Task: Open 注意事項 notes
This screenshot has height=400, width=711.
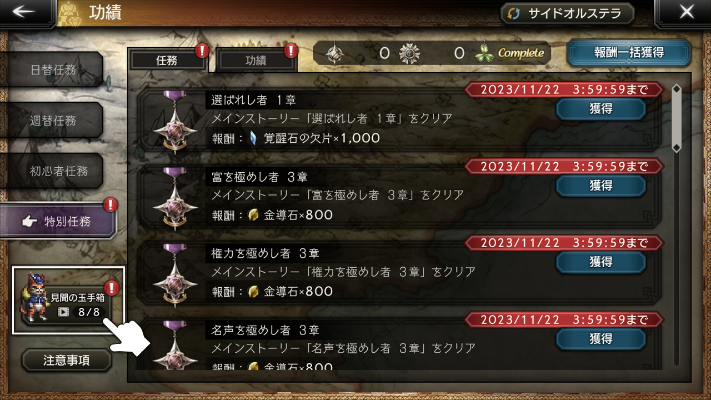Action: (67, 360)
